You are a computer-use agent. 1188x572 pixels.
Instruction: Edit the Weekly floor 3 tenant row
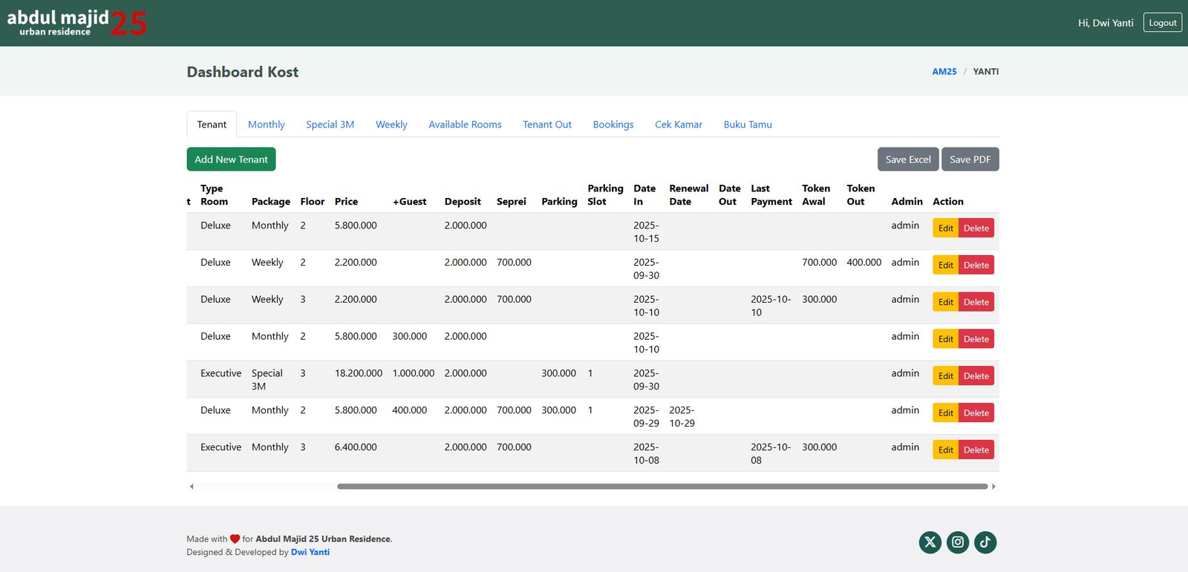coord(945,302)
